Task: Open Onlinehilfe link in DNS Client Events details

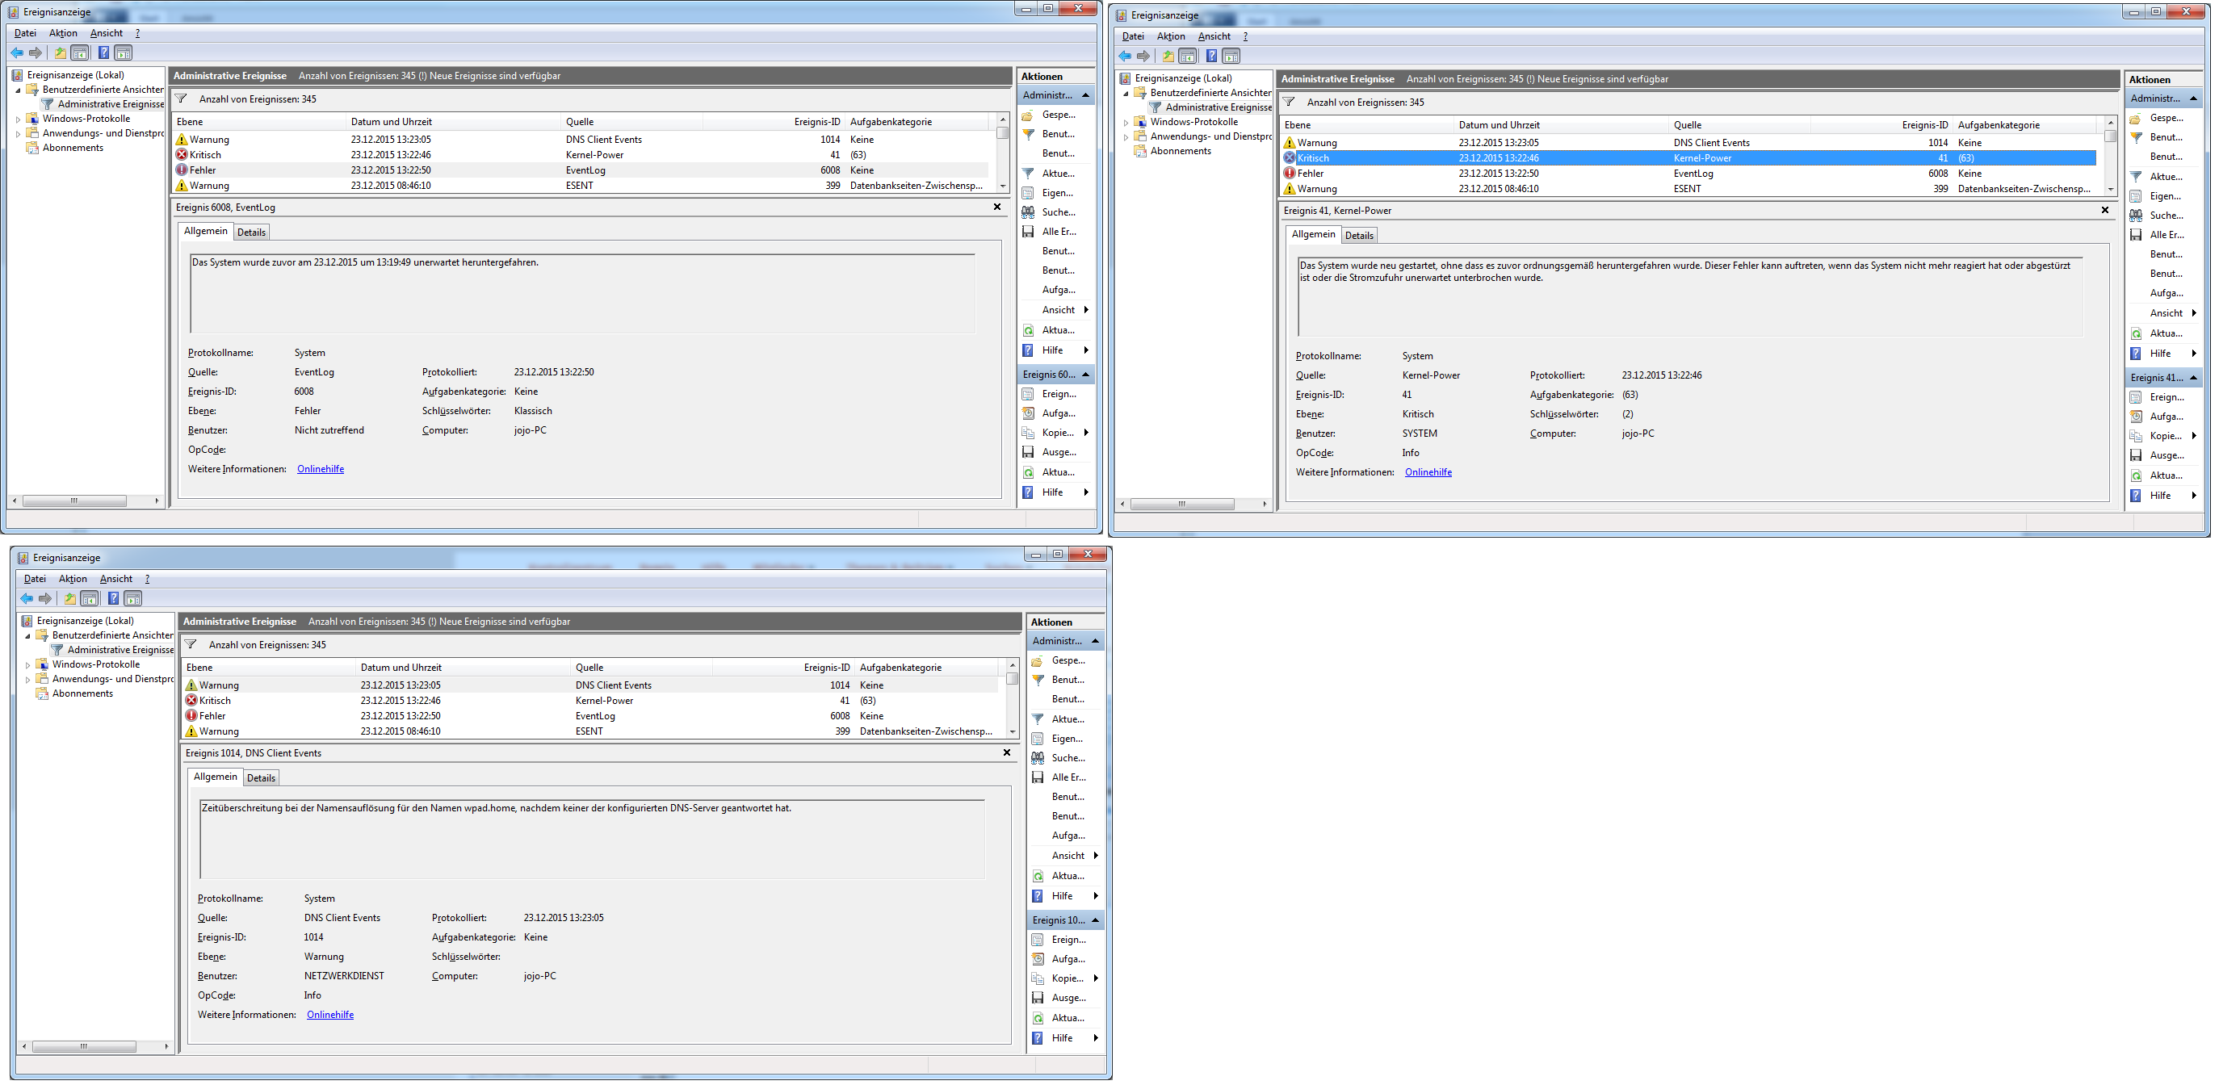Action: pos(330,1015)
